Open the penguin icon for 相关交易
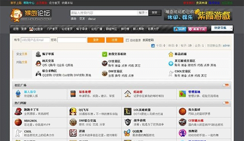The width and height of the screenshot is (244, 141). pyautogui.click(x=38, y=63)
